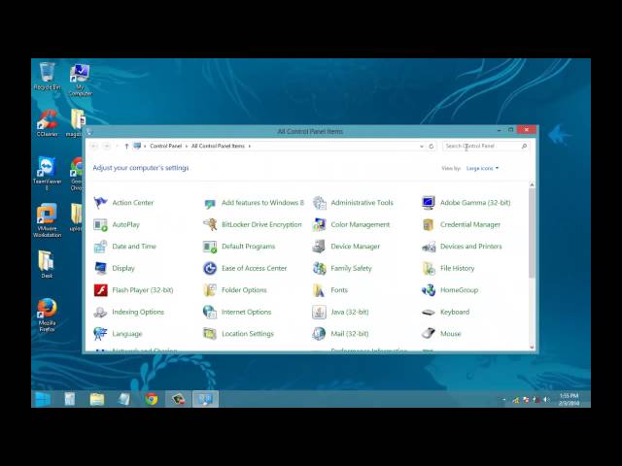Open the Administrative Tools icon
Screen dimensions: 622x466
(320, 203)
